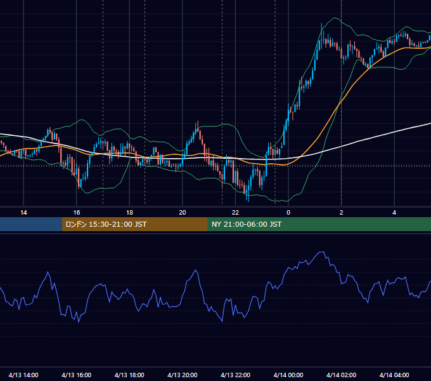Click hour label 16 on price chart axis
Viewport: 431px width, 381px height.
coord(77,213)
